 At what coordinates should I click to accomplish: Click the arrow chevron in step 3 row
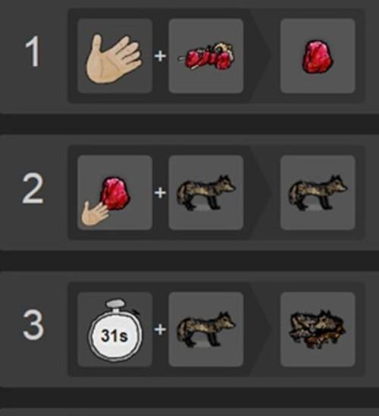click(x=261, y=329)
